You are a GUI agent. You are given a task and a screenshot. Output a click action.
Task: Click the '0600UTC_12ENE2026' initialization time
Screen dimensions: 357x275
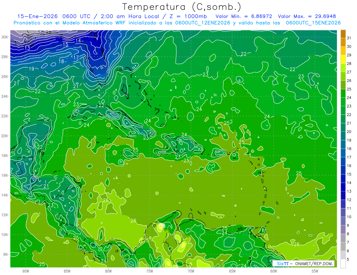203,23
